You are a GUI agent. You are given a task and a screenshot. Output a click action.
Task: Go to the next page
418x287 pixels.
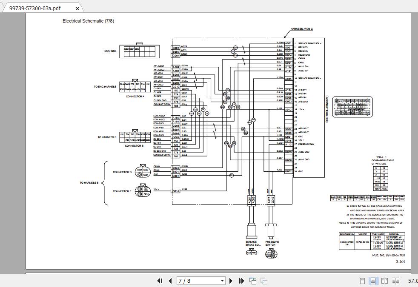[231, 281]
